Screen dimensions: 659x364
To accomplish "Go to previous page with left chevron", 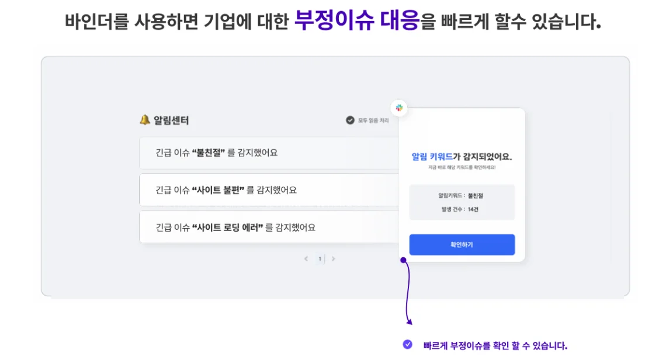I will click(306, 258).
